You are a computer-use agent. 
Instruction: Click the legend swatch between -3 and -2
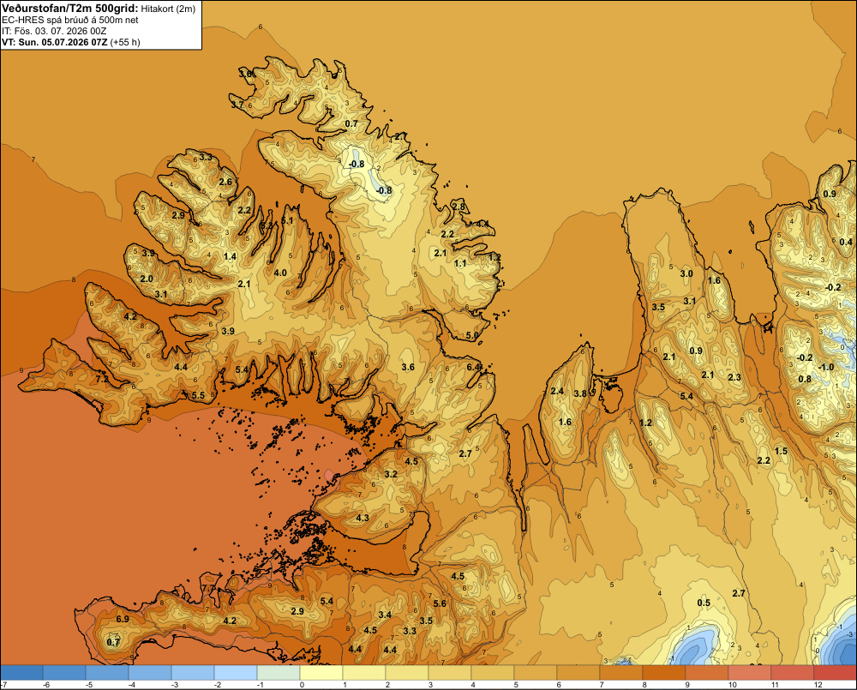[x=192, y=672]
